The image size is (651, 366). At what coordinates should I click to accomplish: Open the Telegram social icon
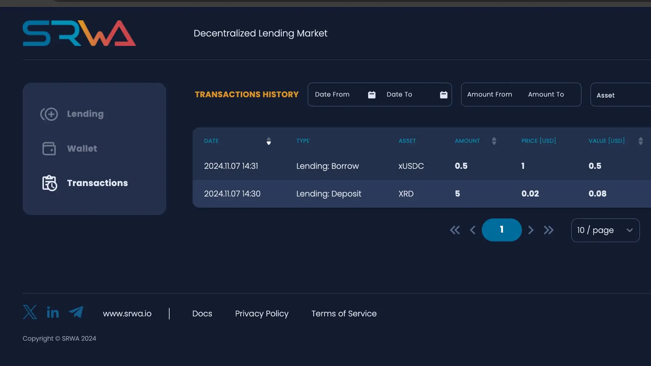pyautogui.click(x=76, y=312)
